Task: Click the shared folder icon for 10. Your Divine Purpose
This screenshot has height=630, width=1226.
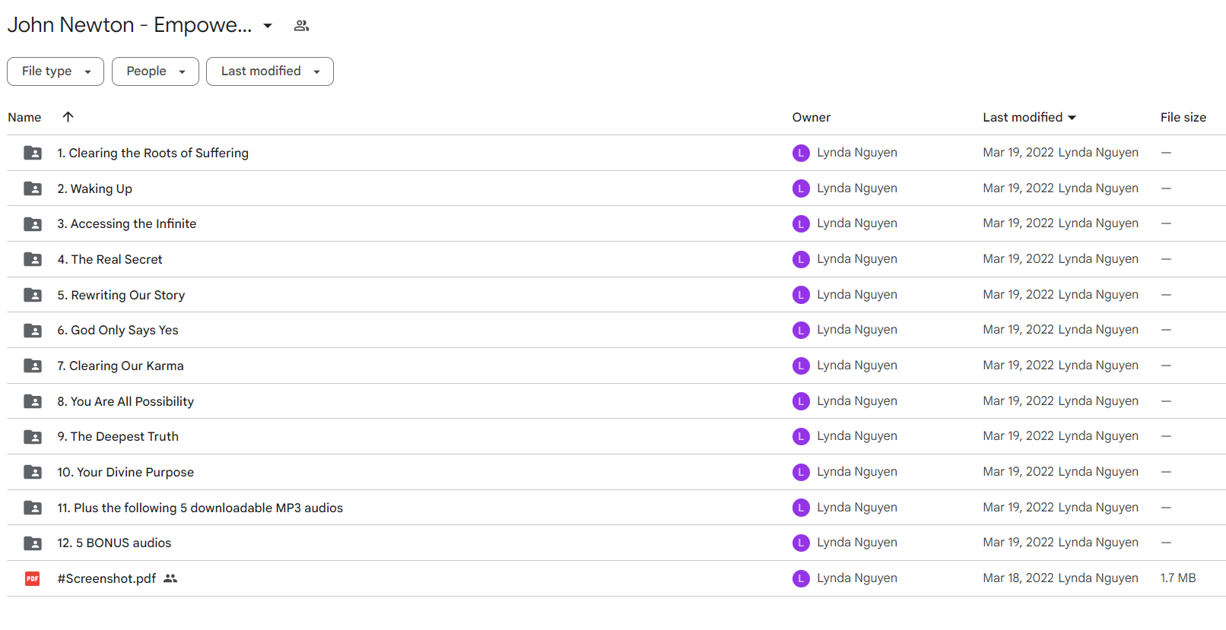Action: click(x=33, y=472)
